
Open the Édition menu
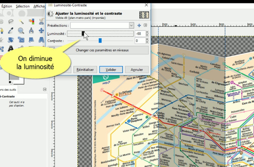click(7, 6)
